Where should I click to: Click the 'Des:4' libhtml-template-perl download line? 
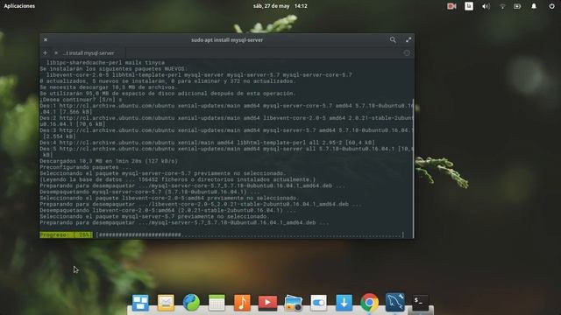click(207, 143)
